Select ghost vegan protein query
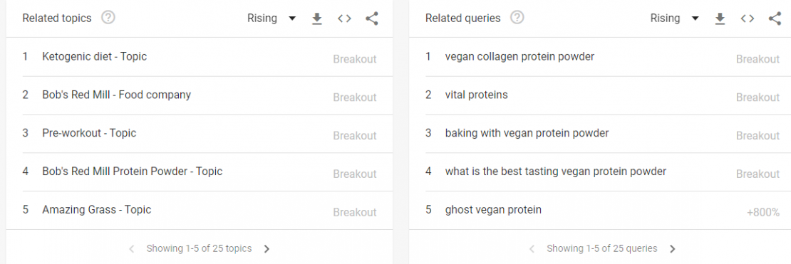 tap(603, 210)
